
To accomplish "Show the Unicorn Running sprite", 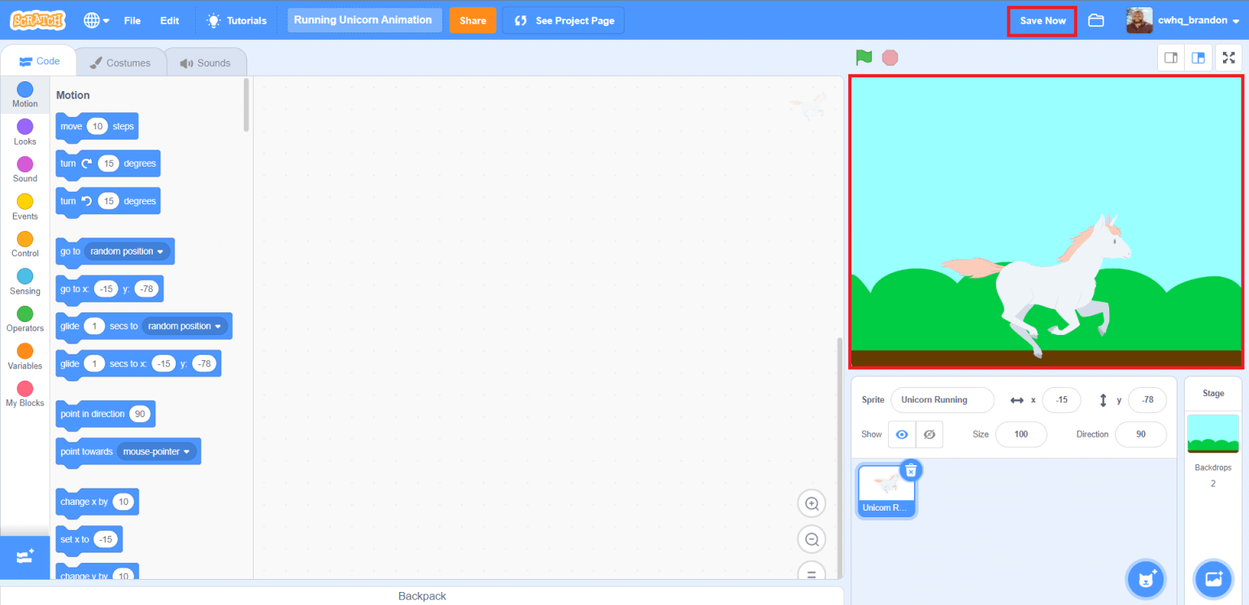I will pyautogui.click(x=901, y=434).
